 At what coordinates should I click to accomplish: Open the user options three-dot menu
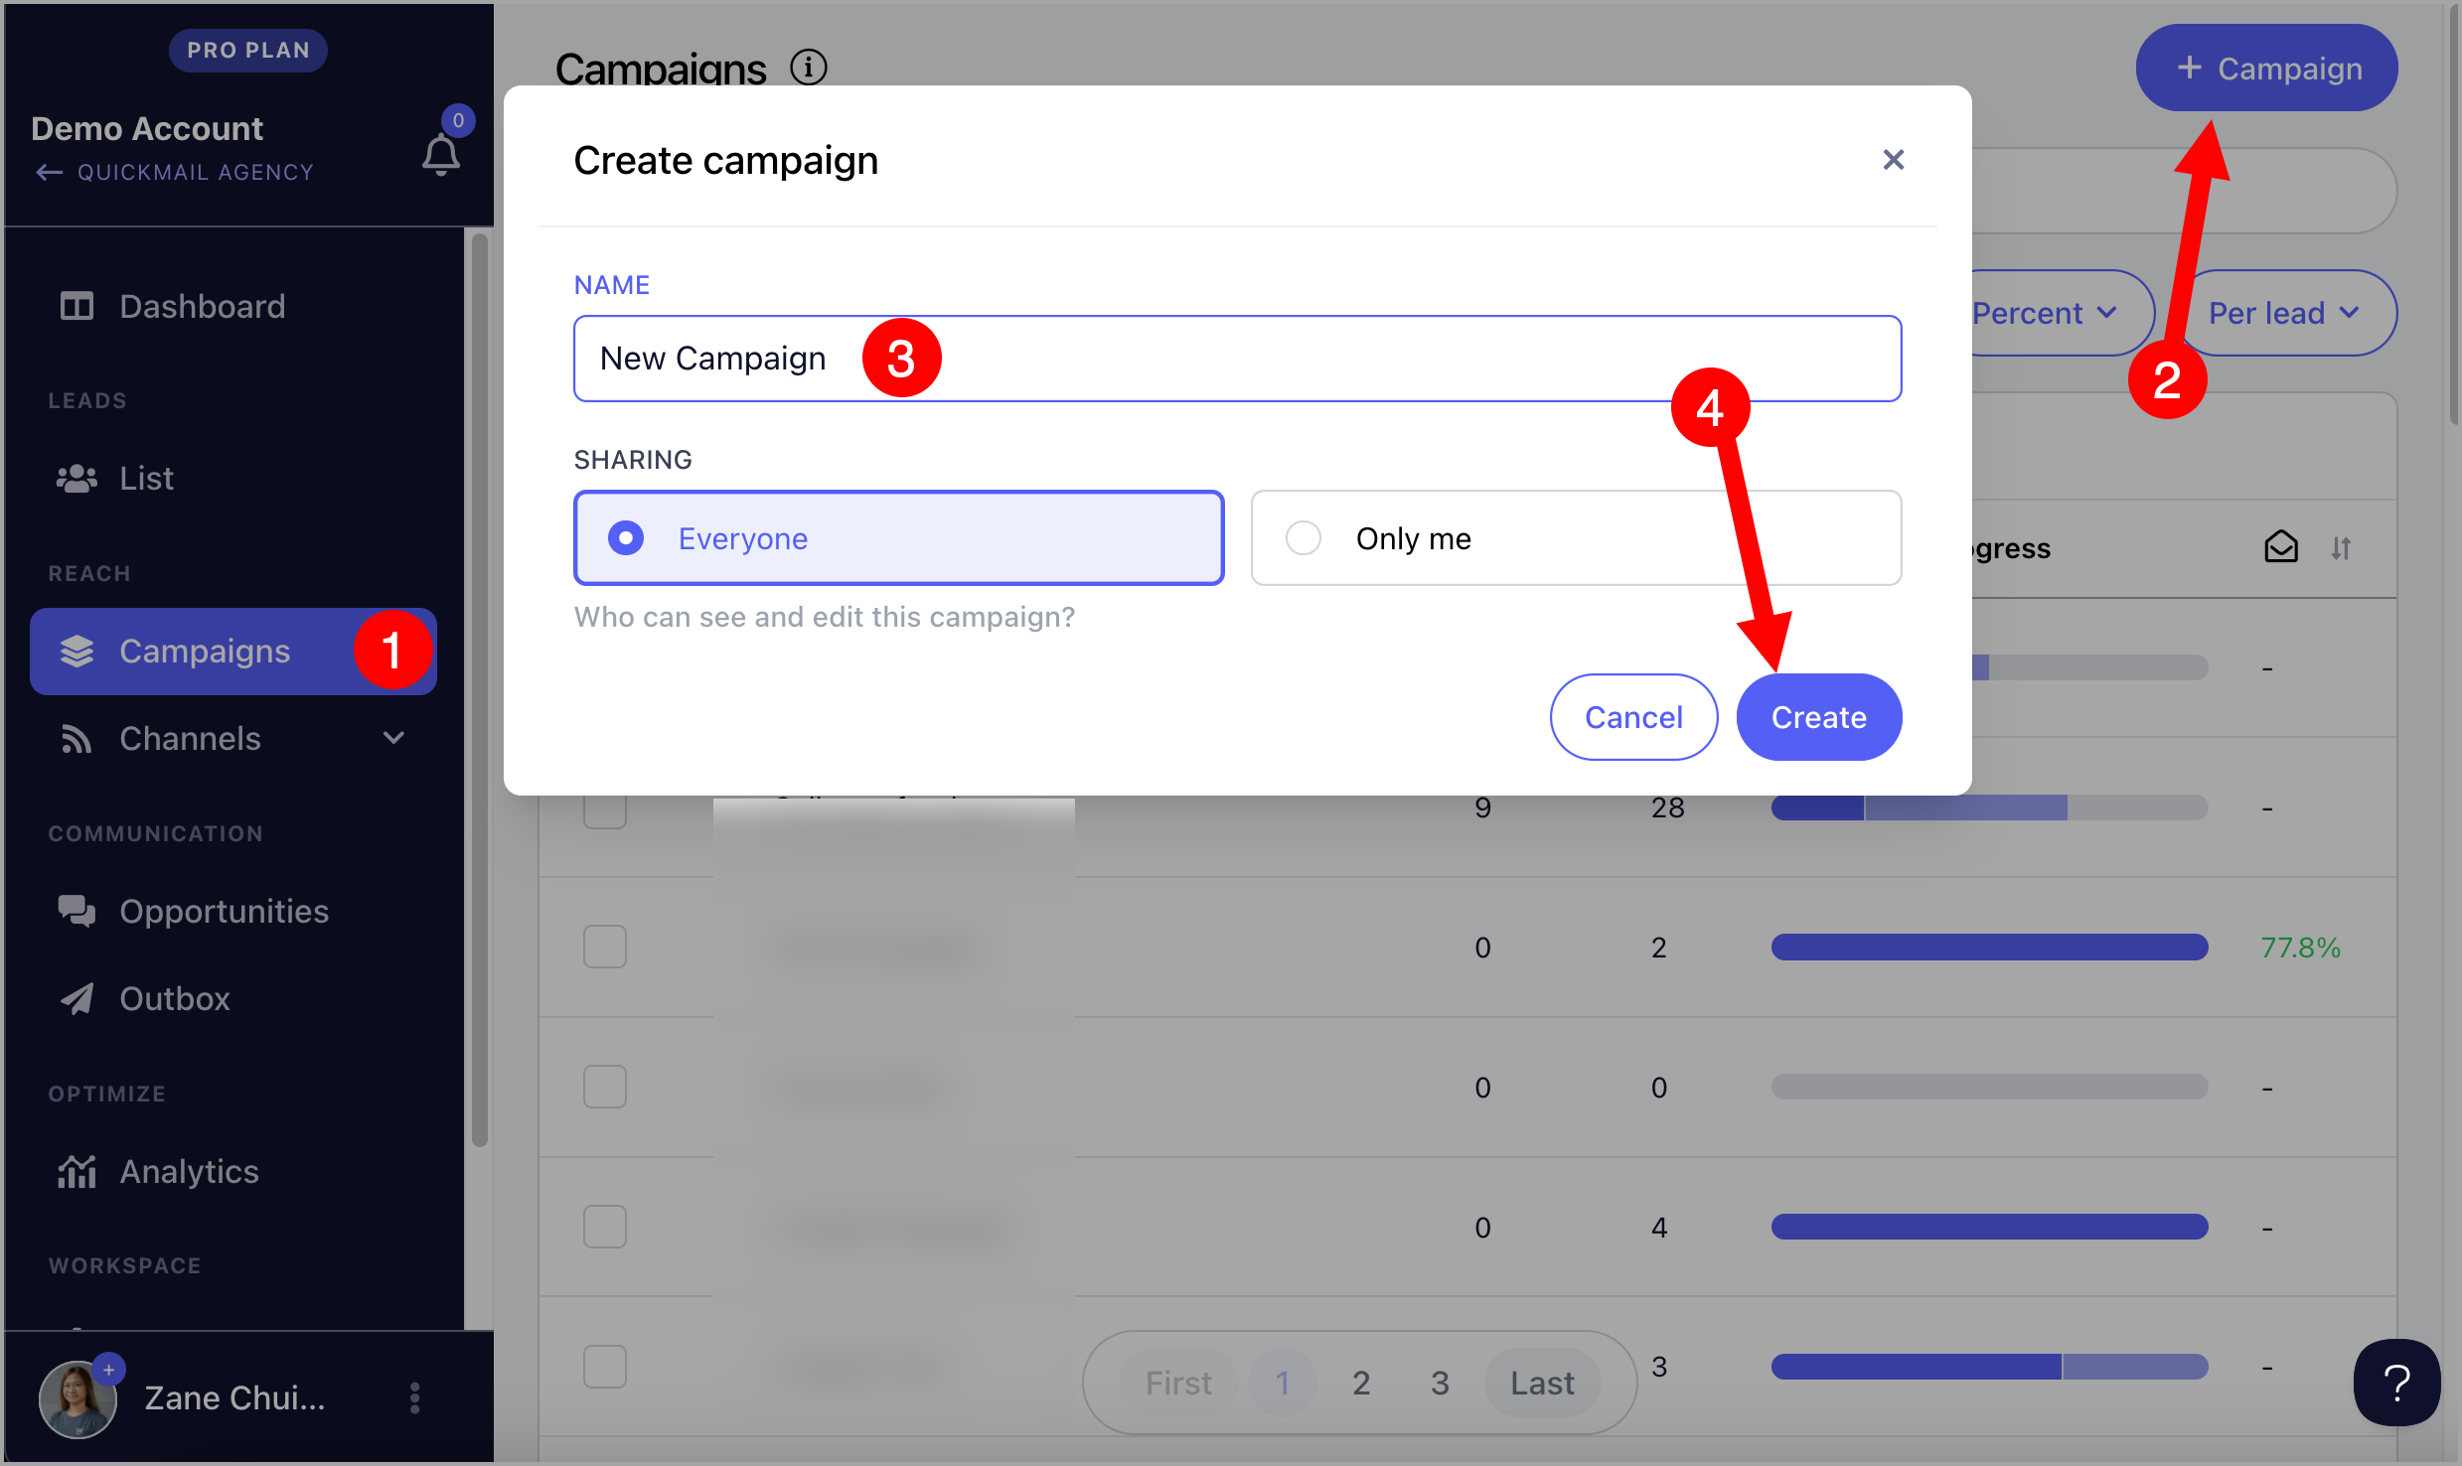[415, 1398]
